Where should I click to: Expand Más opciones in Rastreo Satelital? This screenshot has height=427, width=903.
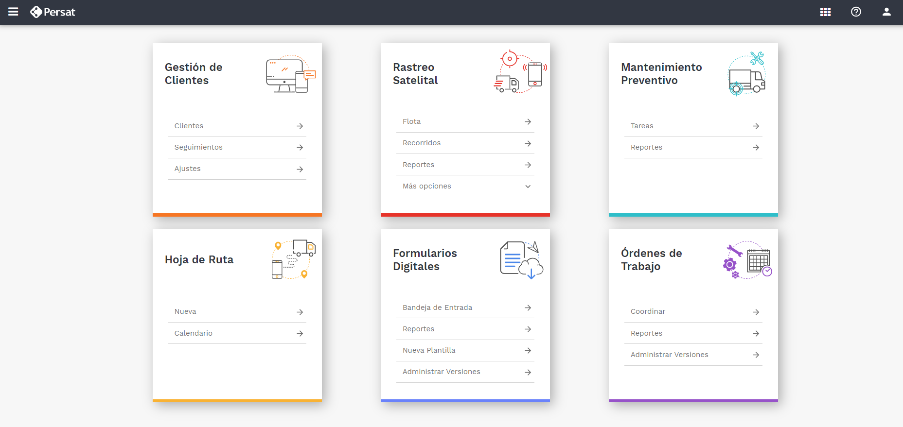(465, 186)
